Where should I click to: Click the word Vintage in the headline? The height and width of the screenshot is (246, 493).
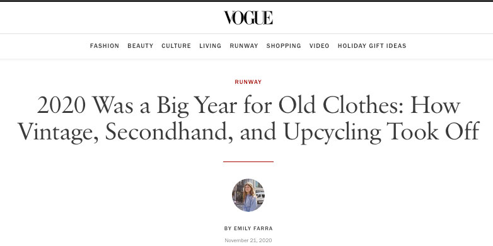click(x=57, y=132)
